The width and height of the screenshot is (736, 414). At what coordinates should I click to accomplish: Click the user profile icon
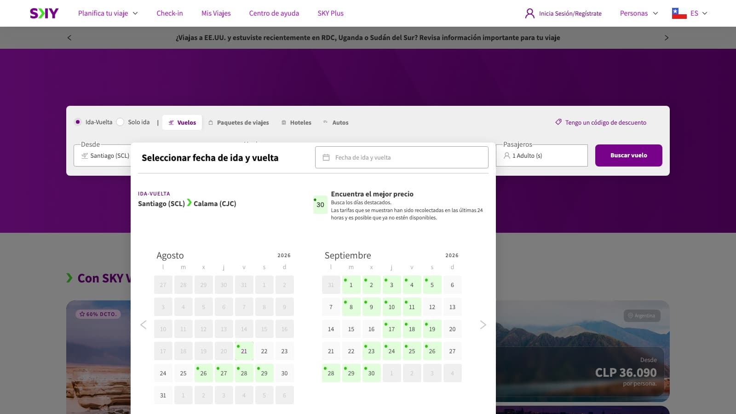coord(529,13)
